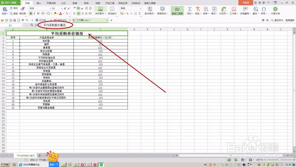The width and height of the screenshot is (296, 167).
Task: Click the Cut (剪切) scissors icon
Action: 11,8
